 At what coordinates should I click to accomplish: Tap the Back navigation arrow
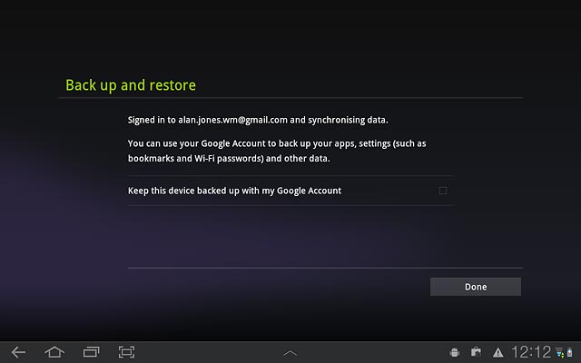click(18, 351)
